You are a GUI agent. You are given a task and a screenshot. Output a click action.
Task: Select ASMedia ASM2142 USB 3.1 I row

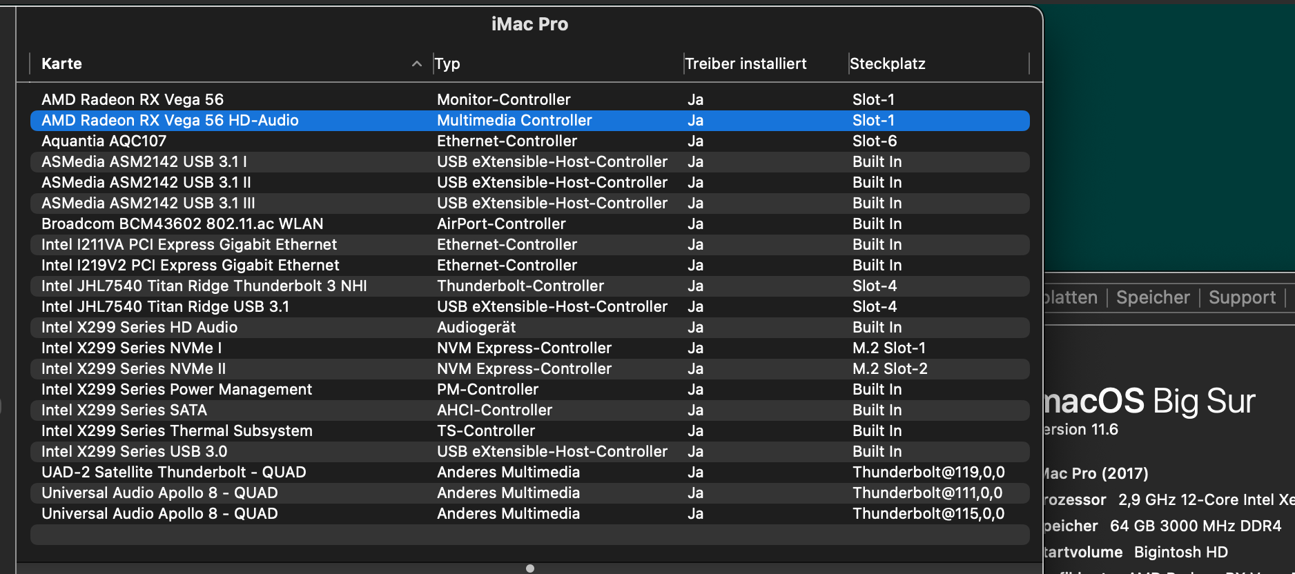tap(529, 161)
